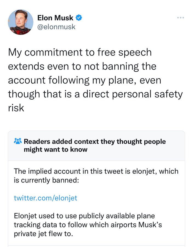The height and width of the screenshot is (247, 193).
Task: Click the "might want to know" heading line
Action: [x=55, y=150]
